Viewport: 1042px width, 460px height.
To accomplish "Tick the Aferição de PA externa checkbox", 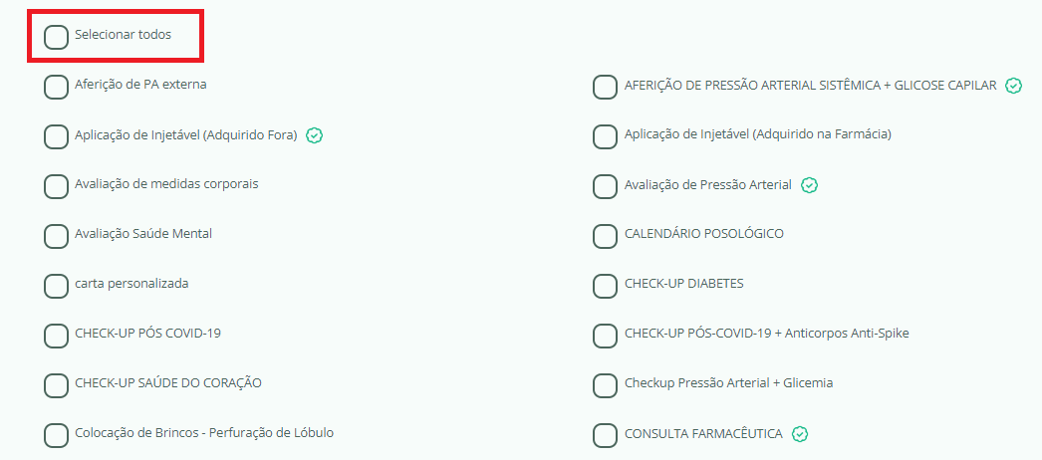I will 57,87.
